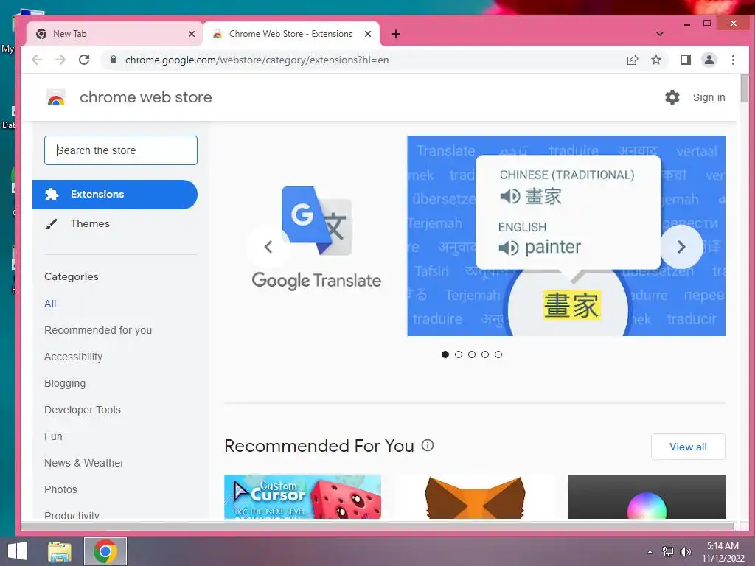This screenshot has height=566, width=755.
Task: Open File Explorer from the taskbar
Action: pyautogui.click(x=60, y=551)
